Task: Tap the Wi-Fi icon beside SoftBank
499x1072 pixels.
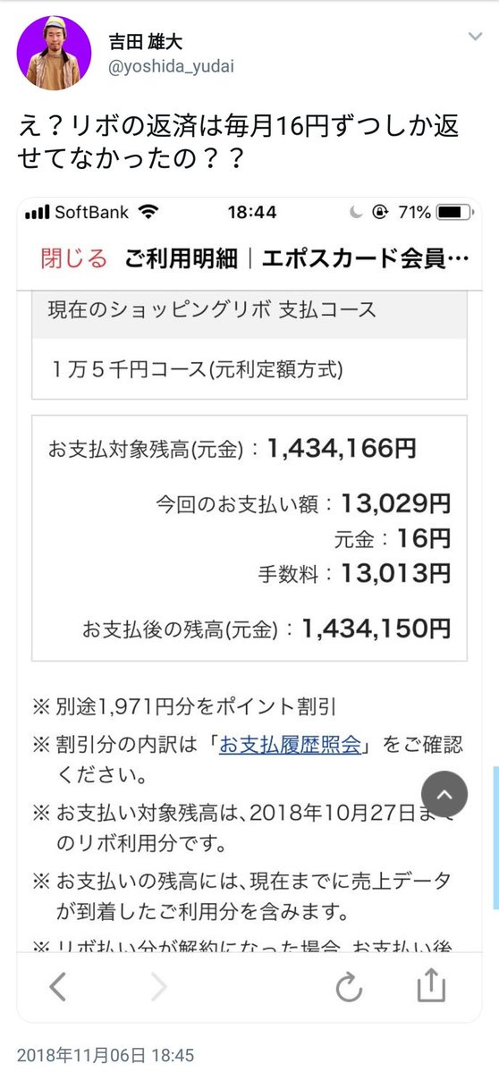Action: pyautogui.click(x=147, y=212)
